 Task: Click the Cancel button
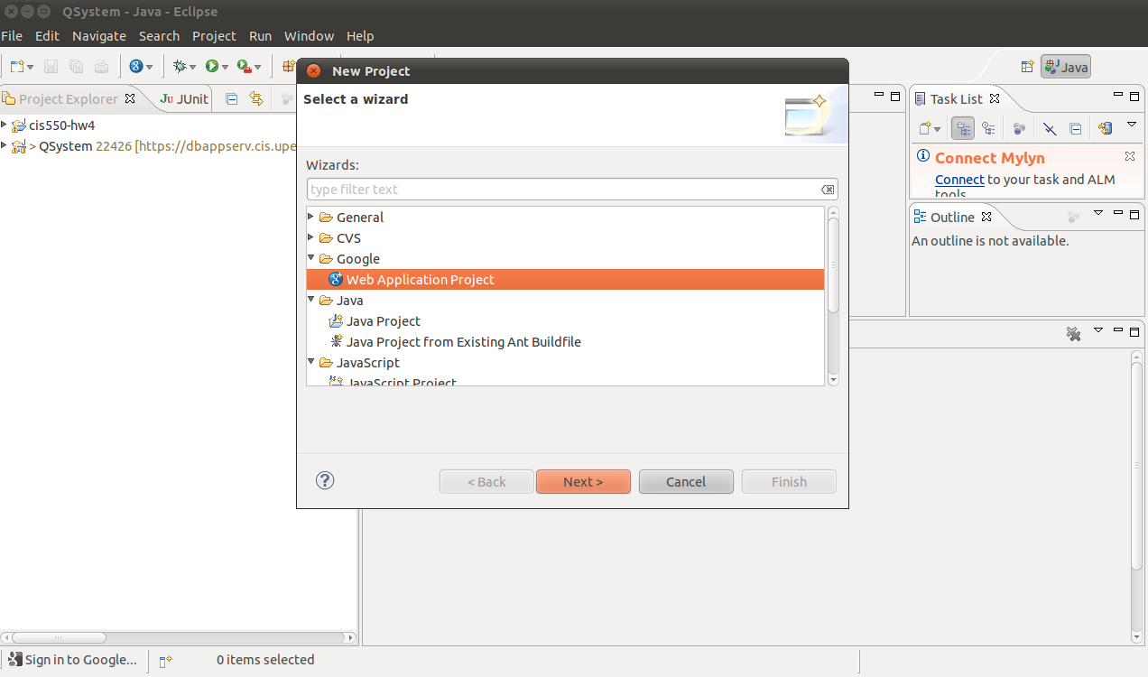(686, 482)
